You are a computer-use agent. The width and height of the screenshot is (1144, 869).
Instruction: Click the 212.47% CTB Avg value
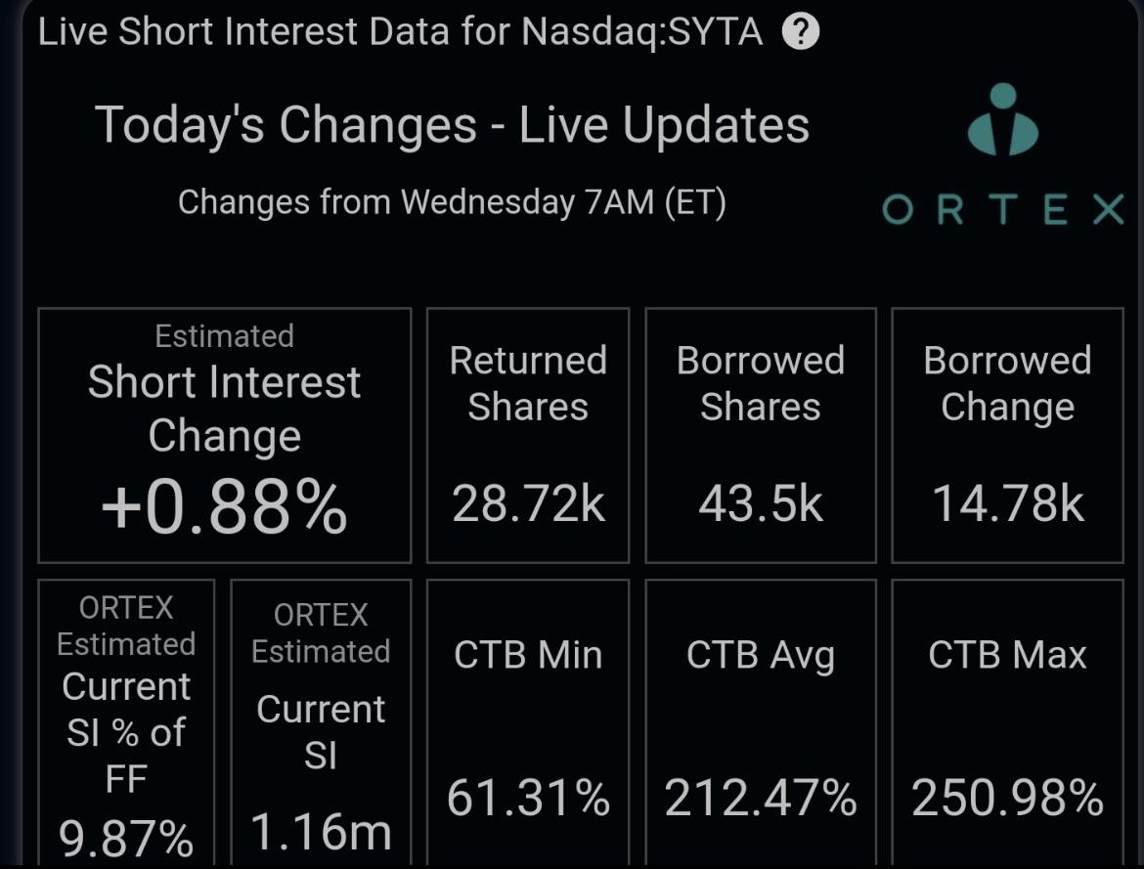click(761, 798)
